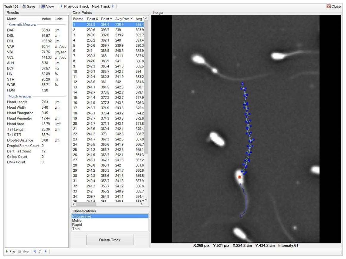The image size is (346, 259).
Task: Click data table scroll-up arrow
Action: pyautogui.click(x=146, y=18)
